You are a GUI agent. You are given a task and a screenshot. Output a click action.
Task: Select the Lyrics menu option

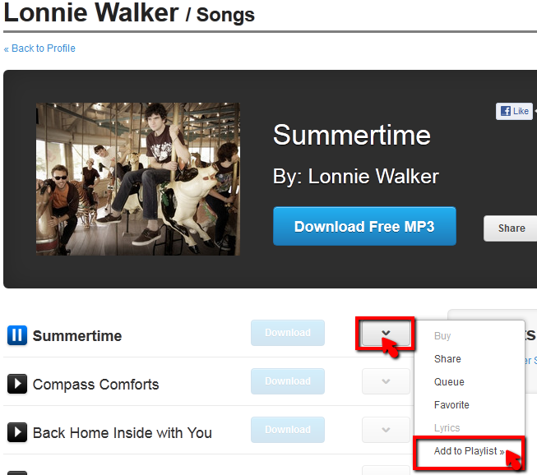pyautogui.click(x=447, y=428)
